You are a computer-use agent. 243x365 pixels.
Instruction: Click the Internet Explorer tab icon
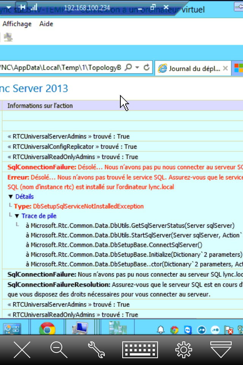[162, 68]
